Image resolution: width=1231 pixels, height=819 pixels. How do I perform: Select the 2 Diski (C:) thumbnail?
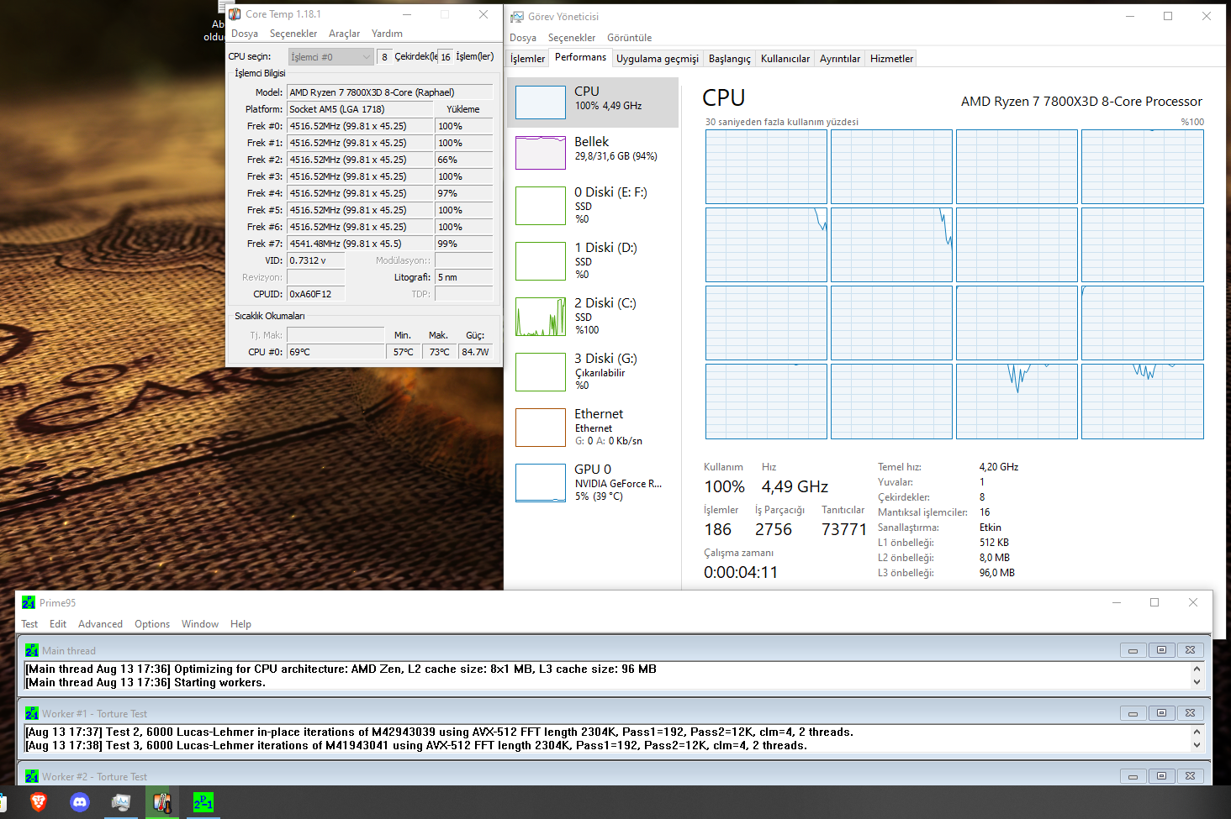(541, 317)
